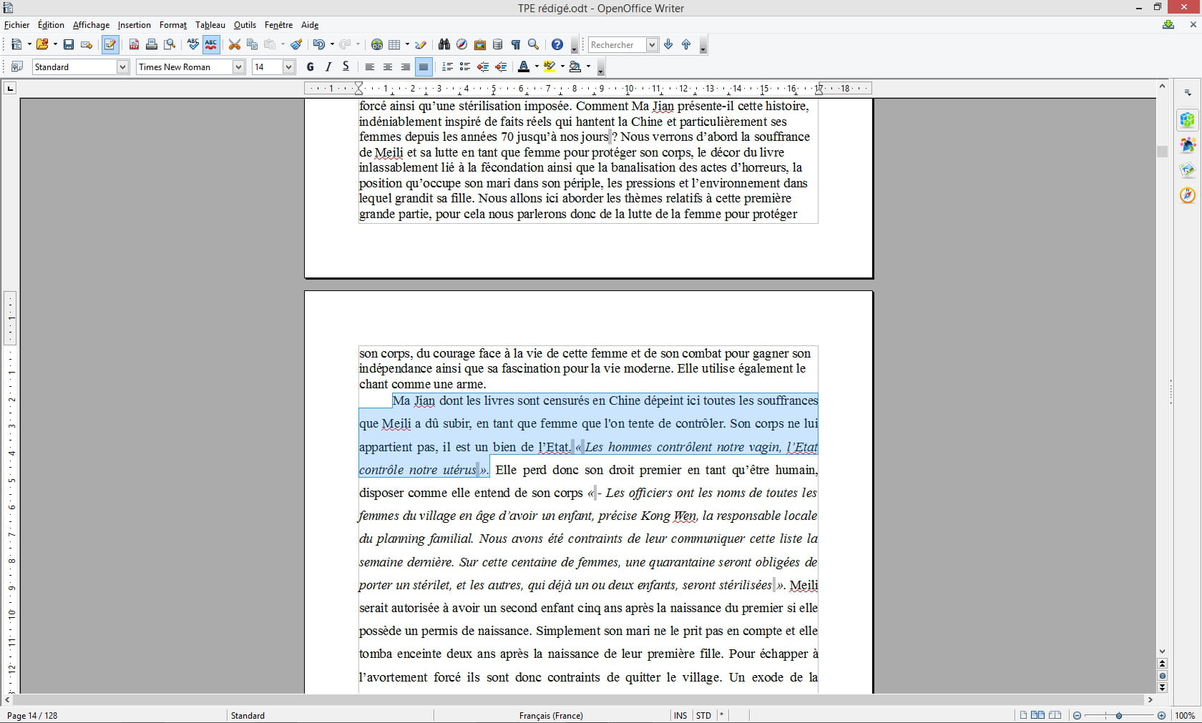Image resolution: width=1202 pixels, height=723 pixels.
Task: Click the magnifier Zoom icon
Action: point(534,45)
